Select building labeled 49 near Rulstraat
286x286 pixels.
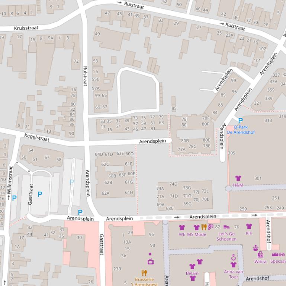(97, 34)
